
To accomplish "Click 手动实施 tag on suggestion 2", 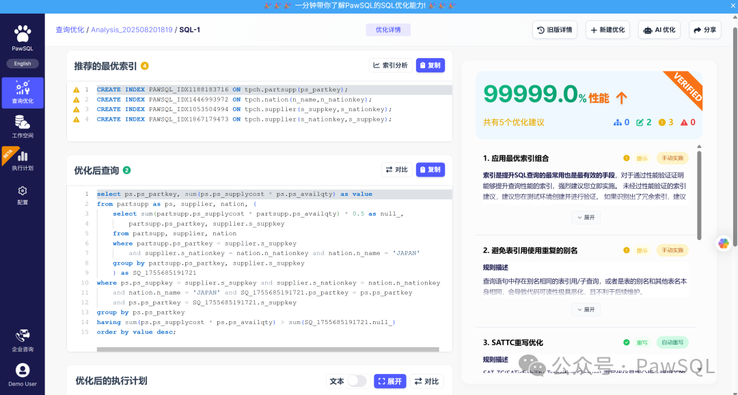I will [x=672, y=250].
